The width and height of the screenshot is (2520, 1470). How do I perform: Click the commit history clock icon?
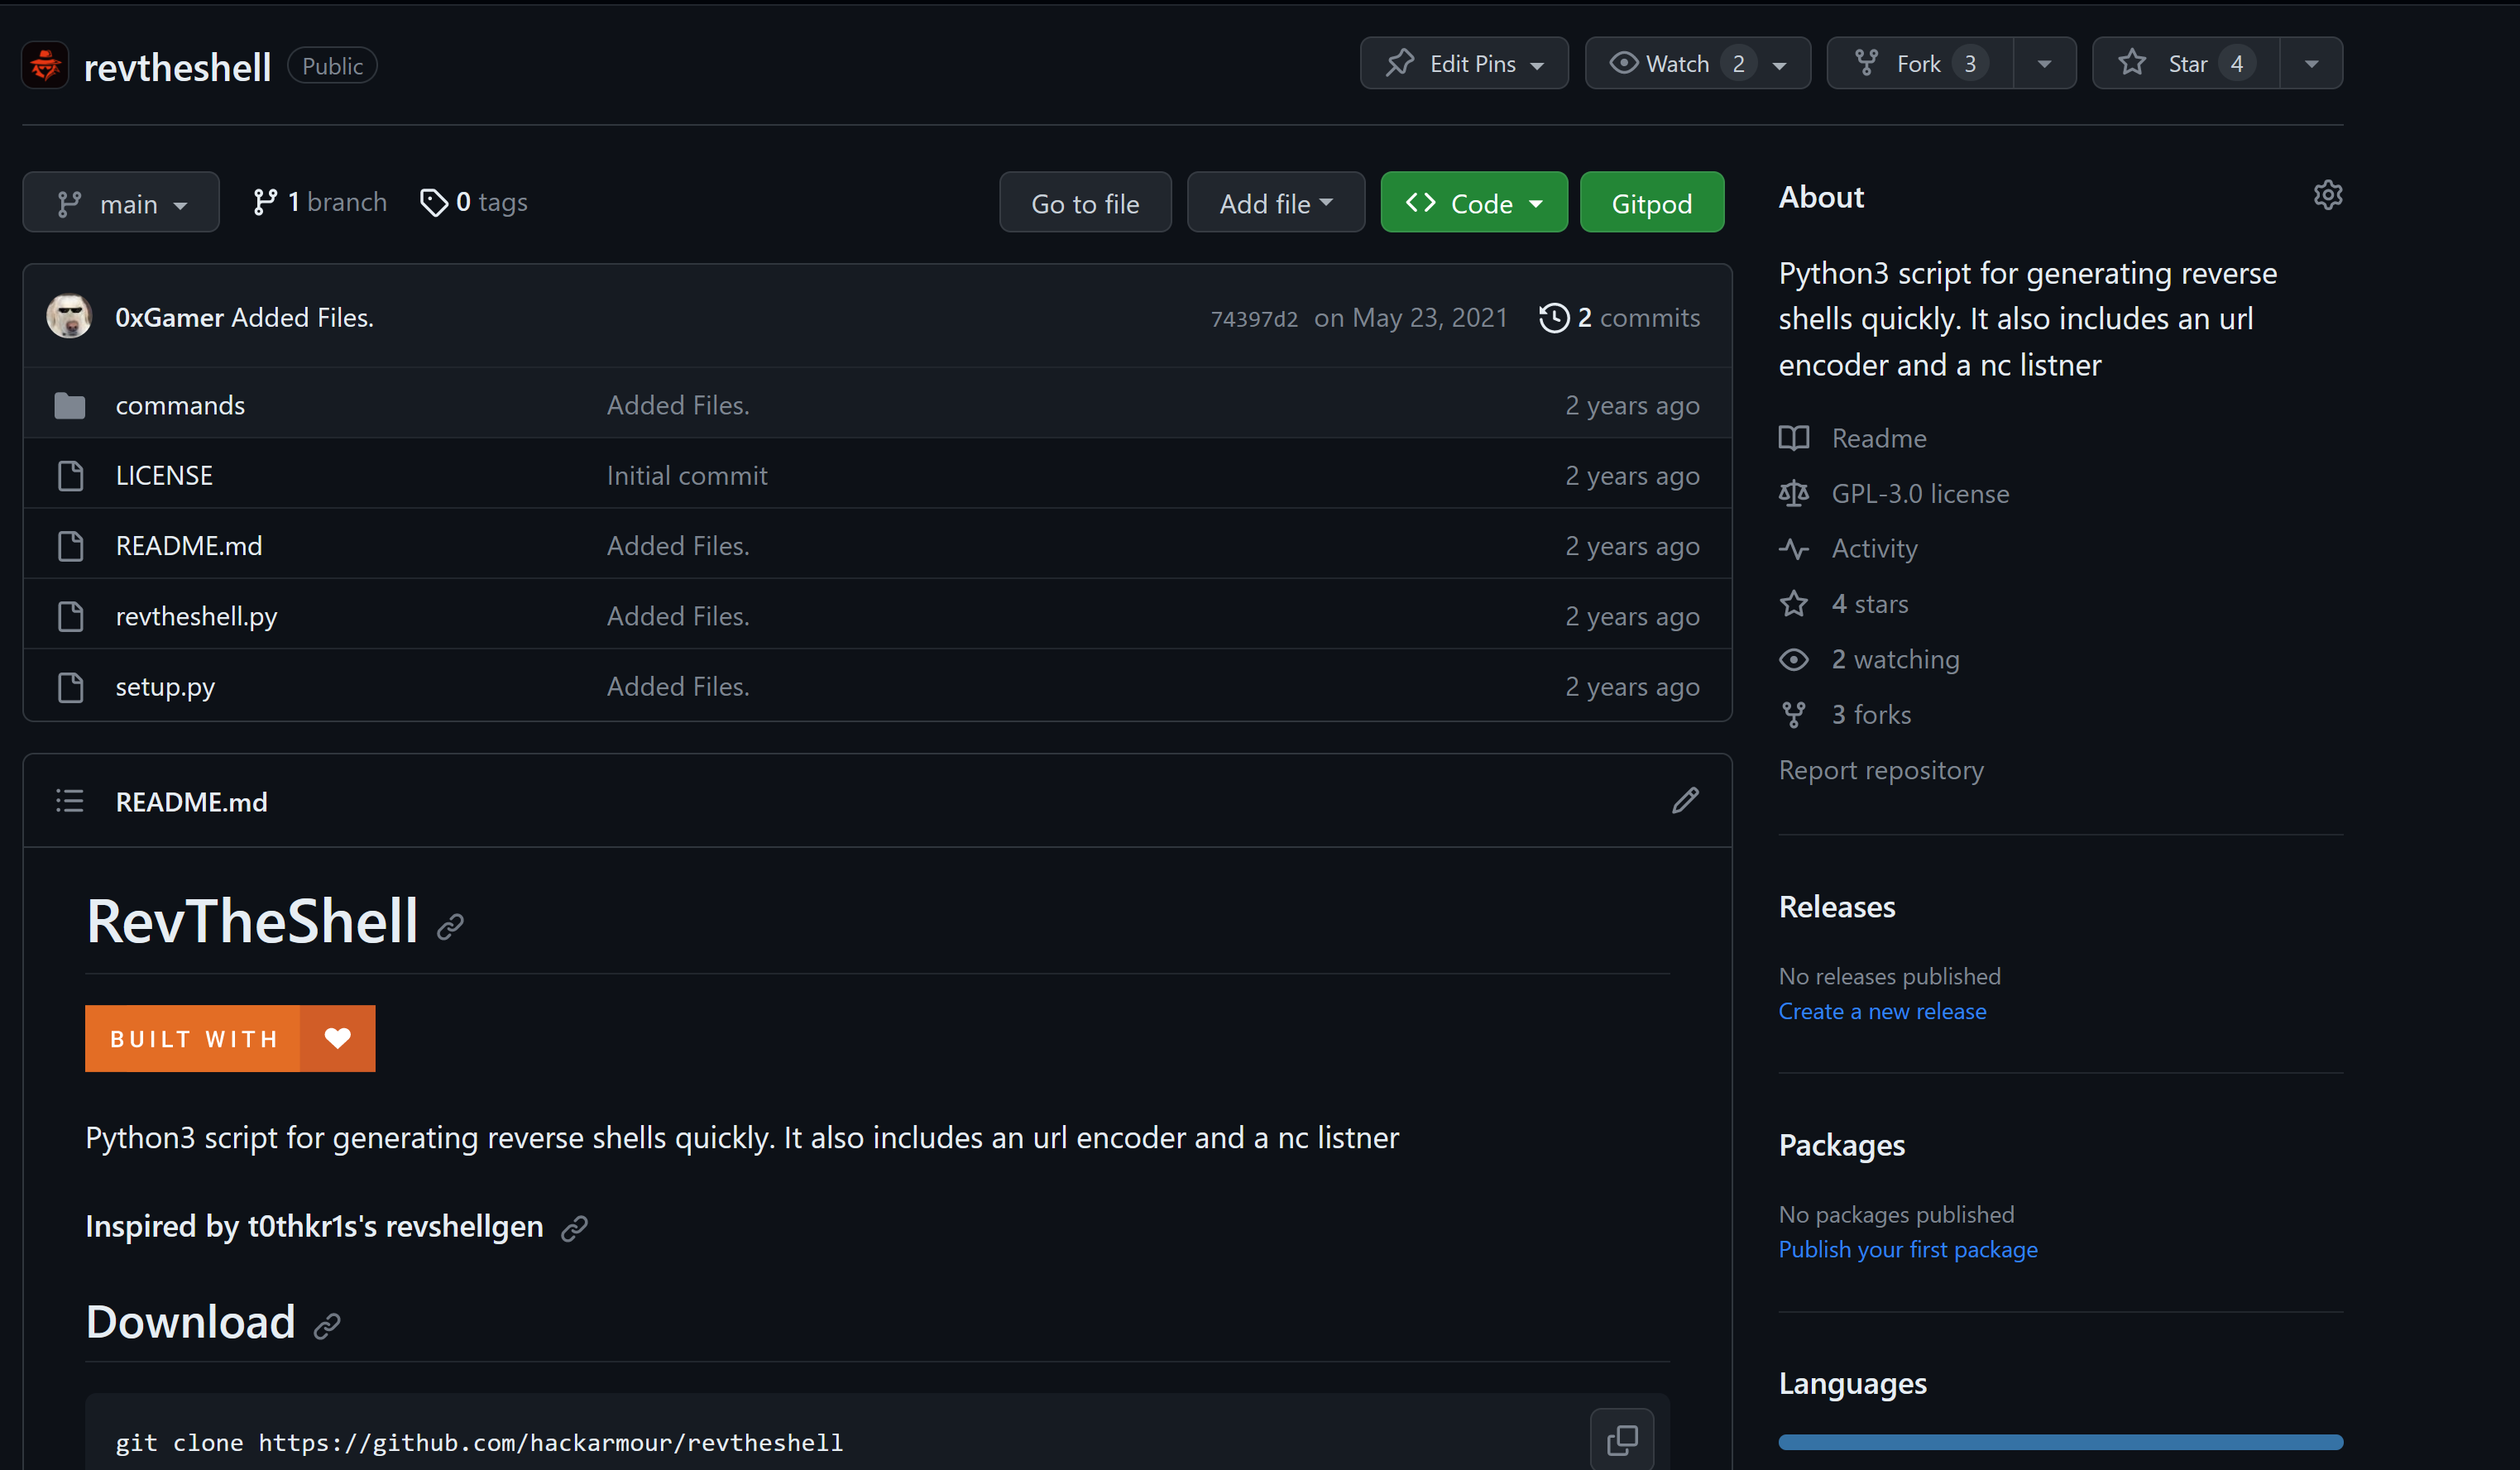pos(1553,318)
